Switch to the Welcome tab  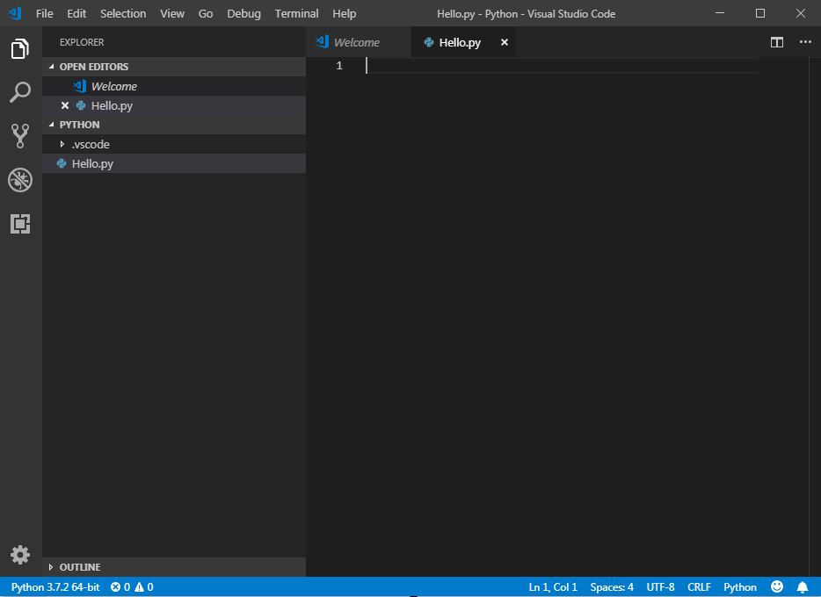(358, 42)
